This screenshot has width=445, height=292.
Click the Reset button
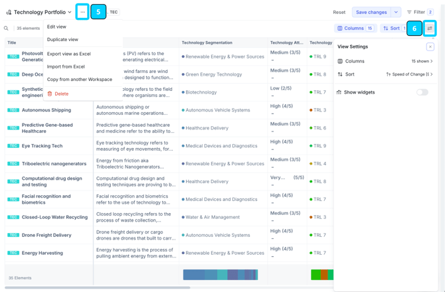(x=339, y=12)
